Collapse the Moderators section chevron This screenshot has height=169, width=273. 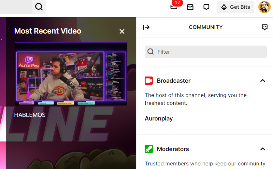[x=263, y=149]
